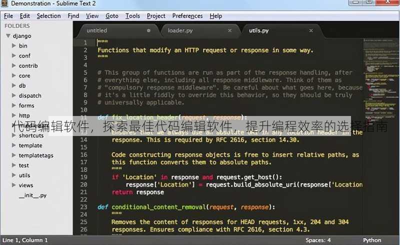Open the File menu
Viewport: 400px width, 245px height.
click(x=8, y=16)
